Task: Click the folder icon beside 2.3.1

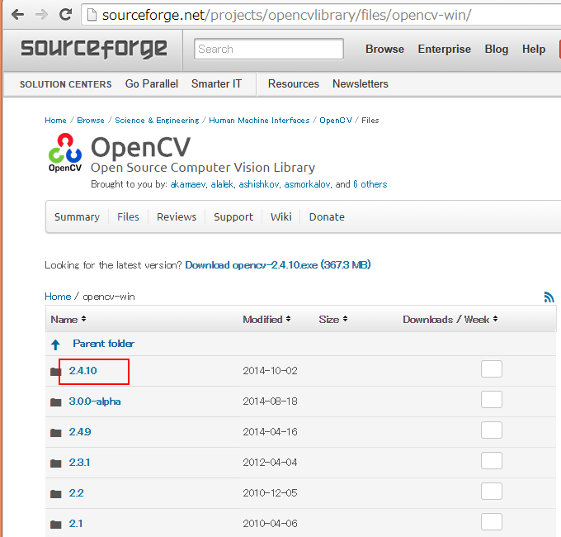Action: point(55,463)
